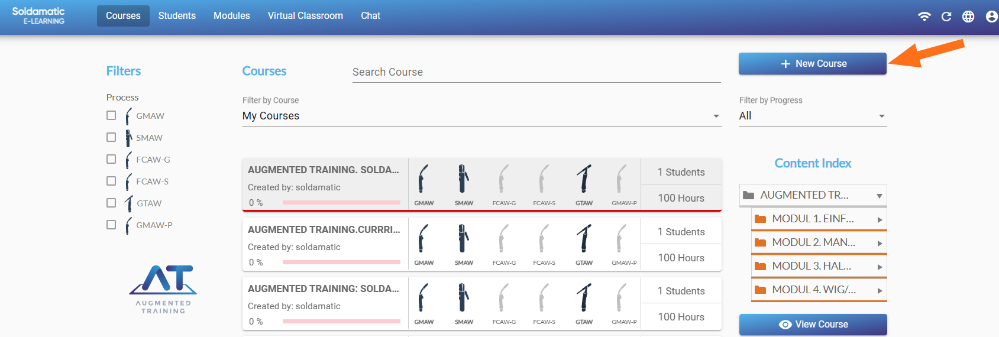Screen dimensions: 999x337
Task: Click the Wi-Fi connection status icon
Action: tap(924, 17)
